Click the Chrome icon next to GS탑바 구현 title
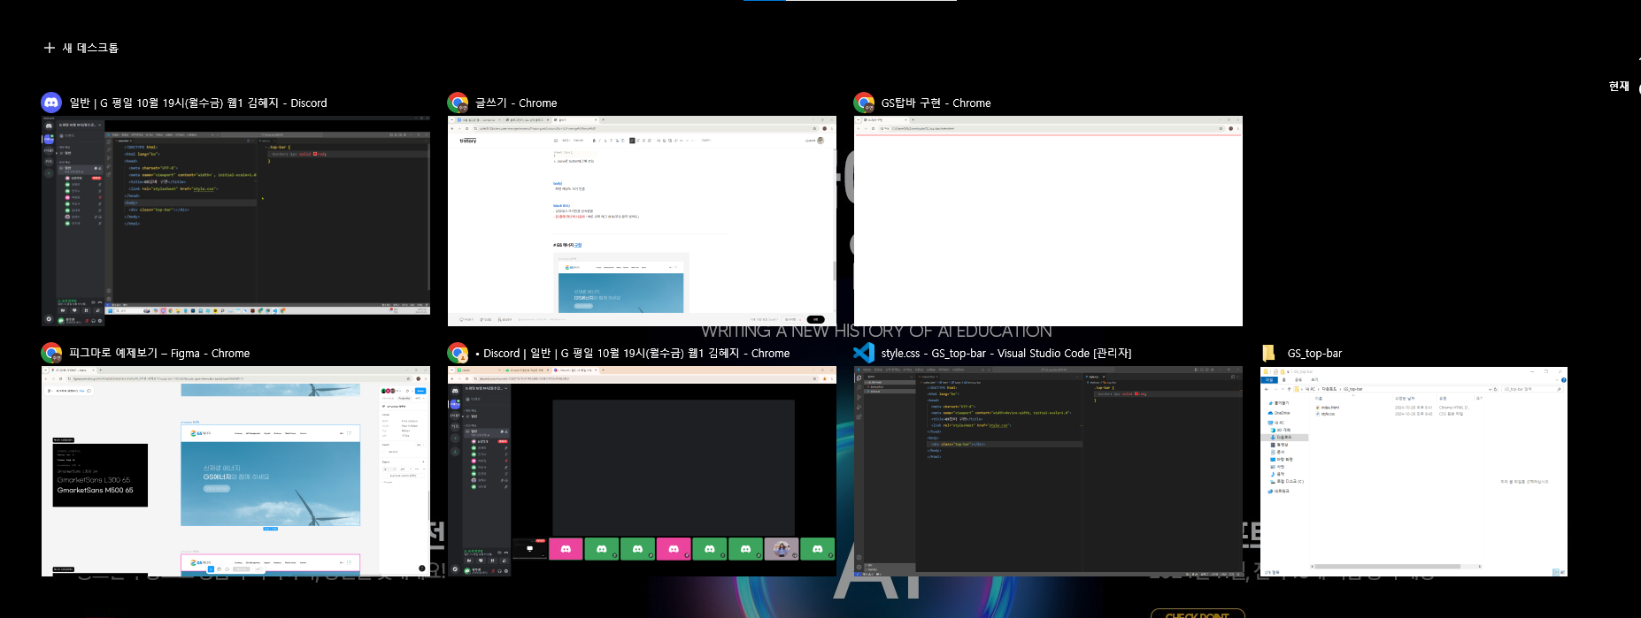This screenshot has height=618, width=1641. (864, 103)
